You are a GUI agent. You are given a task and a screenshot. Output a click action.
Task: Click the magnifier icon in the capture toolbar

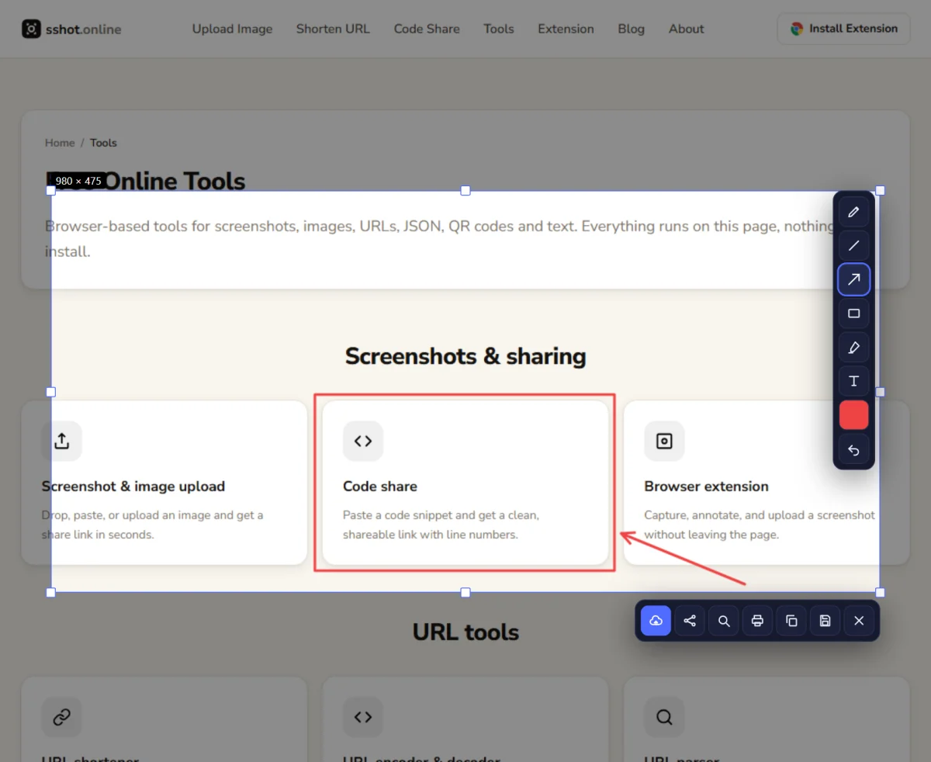[x=724, y=621]
